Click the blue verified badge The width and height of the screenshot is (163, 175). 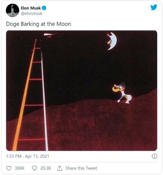[44, 8]
